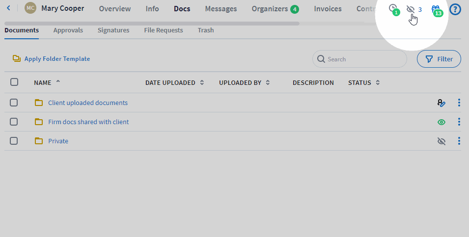Click into the Search documents field
The image size is (469, 237).
point(364,59)
